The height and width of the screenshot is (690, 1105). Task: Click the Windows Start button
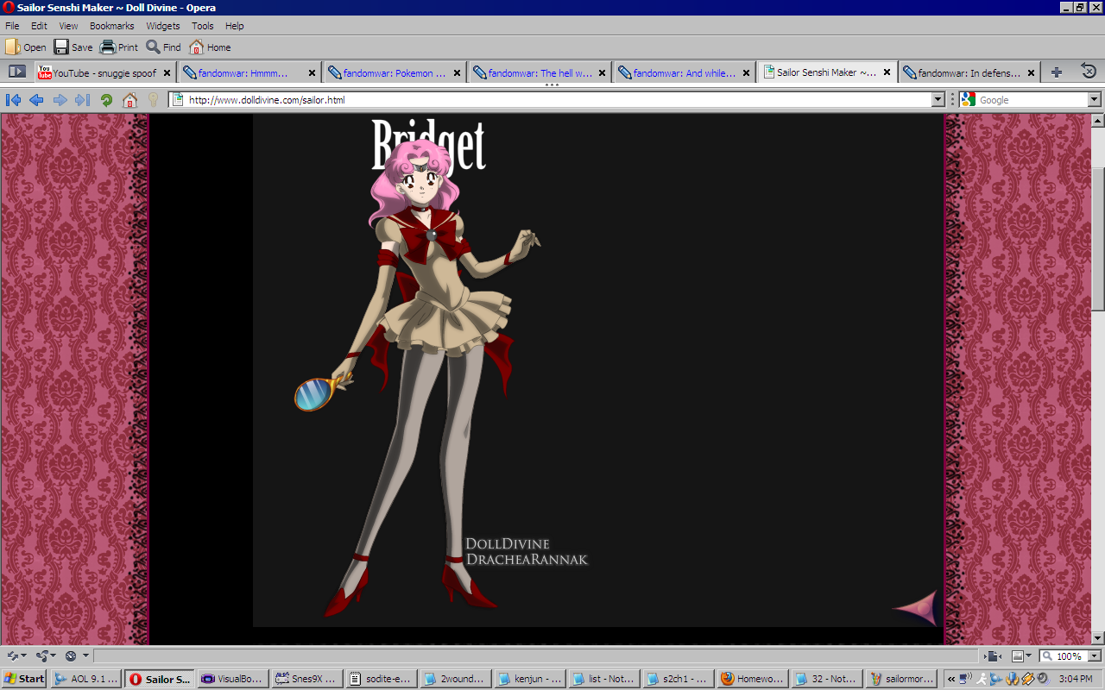coord(24,679)
